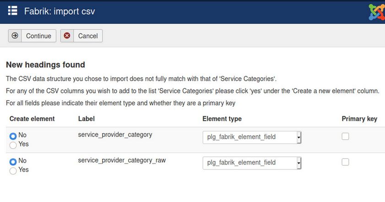Click the Element type column header

click(x=222, y=119)
